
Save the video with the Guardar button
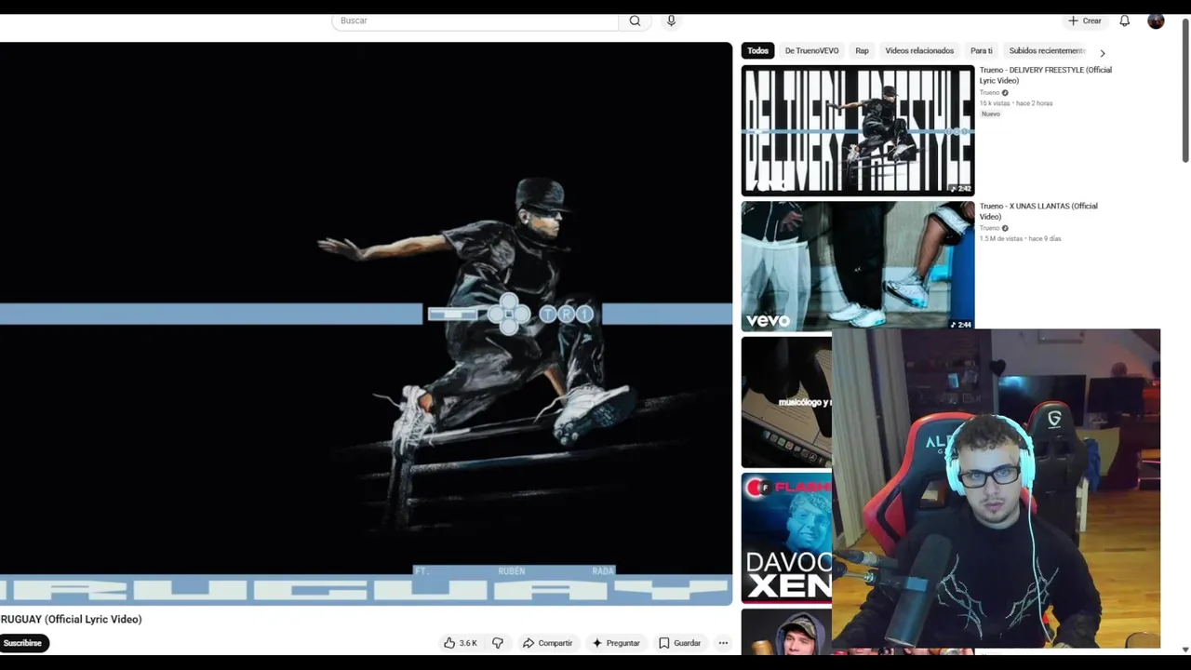click(x=680, y=643)
